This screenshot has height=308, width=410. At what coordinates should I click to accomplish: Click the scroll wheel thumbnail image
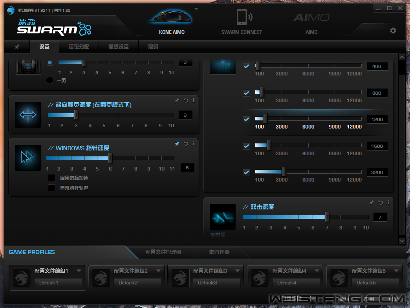(28, 67)
